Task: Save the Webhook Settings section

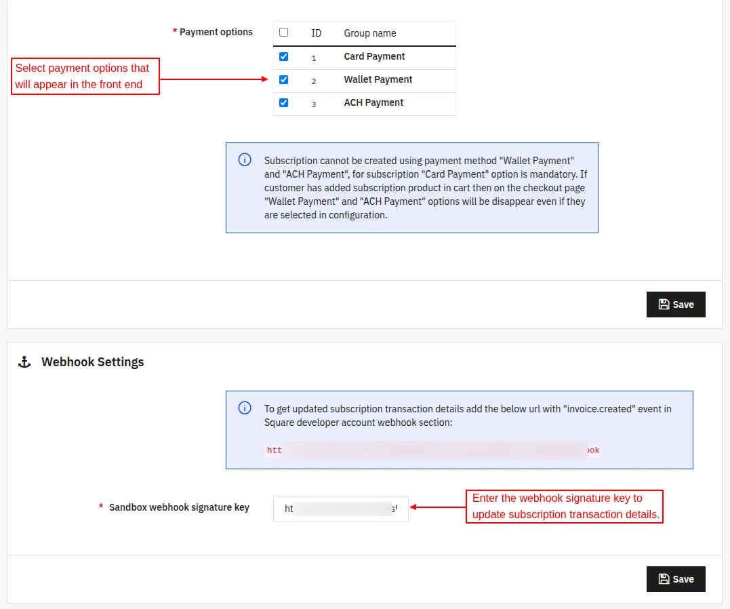Action: click(676, 578)
